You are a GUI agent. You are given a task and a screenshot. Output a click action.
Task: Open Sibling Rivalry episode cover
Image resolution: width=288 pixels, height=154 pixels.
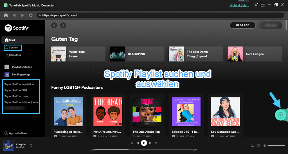coord(147,112)
